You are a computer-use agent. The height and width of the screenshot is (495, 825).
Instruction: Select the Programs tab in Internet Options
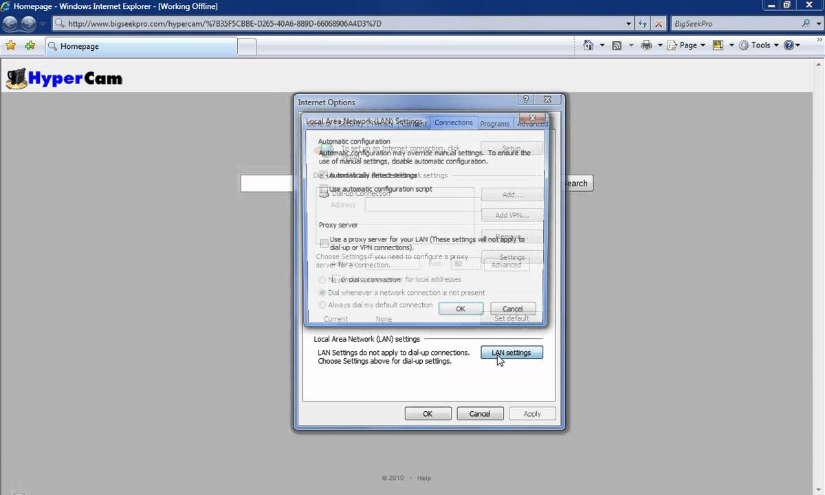point(494,124)
